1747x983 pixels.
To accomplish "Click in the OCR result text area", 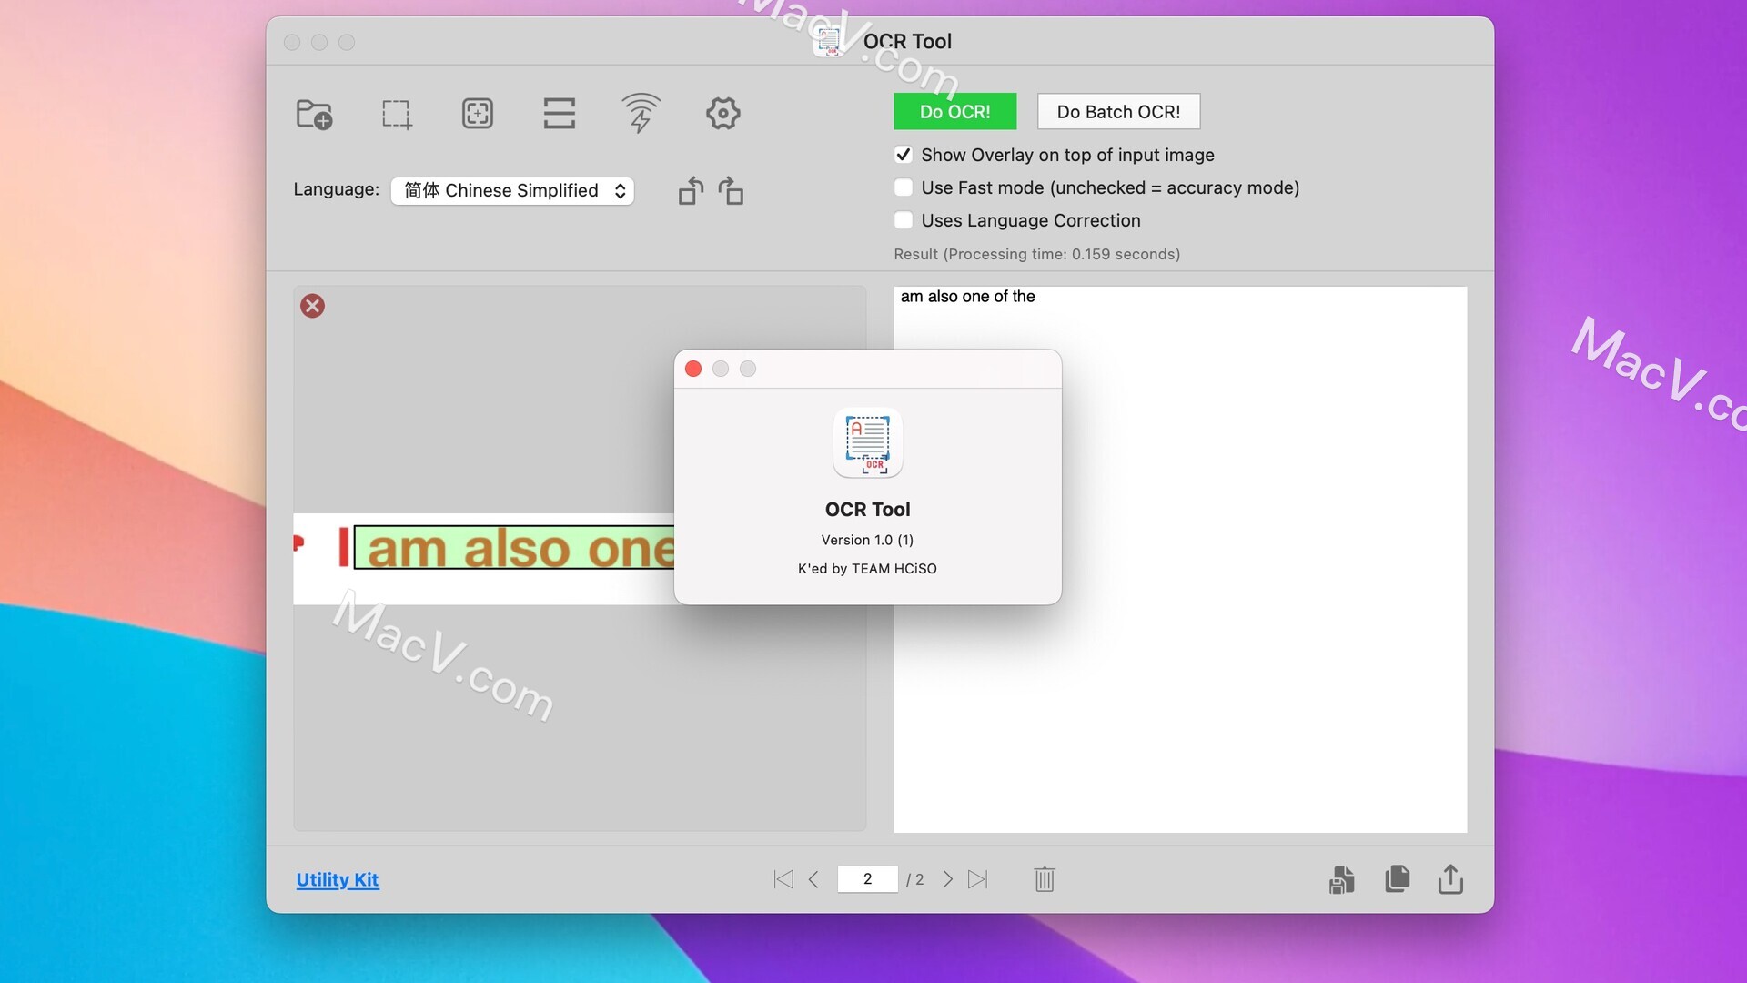I will click(x=1180, y=560).
